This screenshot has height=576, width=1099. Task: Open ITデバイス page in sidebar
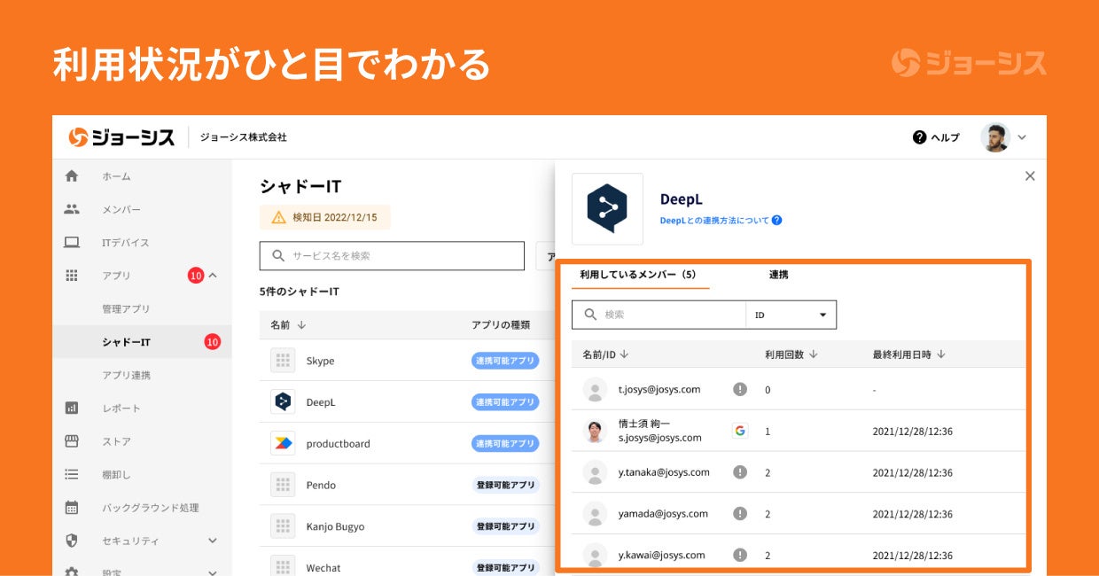(125, 242)
